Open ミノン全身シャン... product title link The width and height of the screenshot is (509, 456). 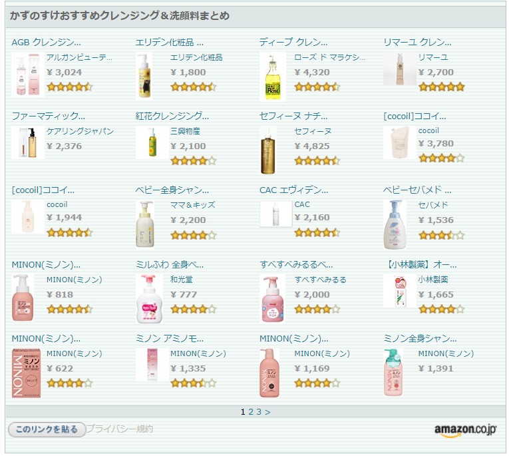point(420,339)
